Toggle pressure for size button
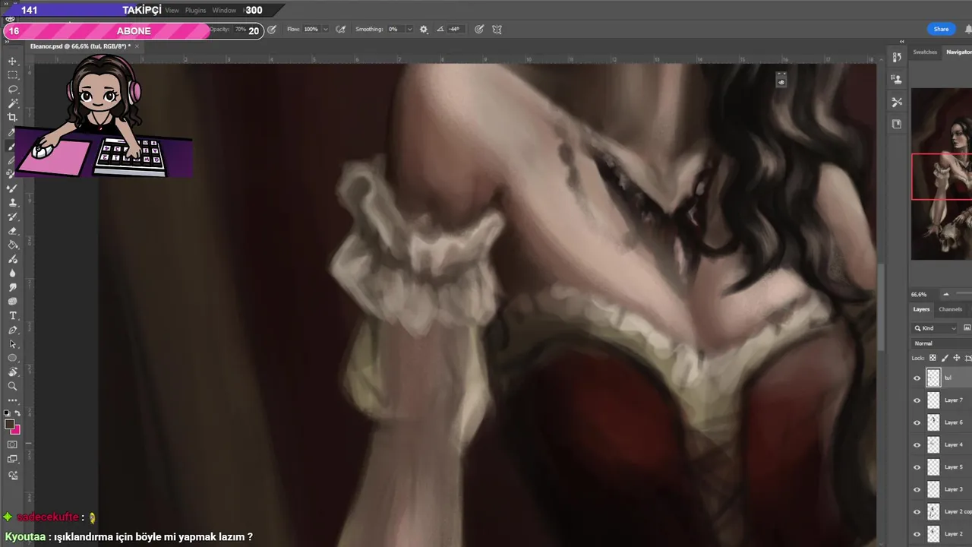This screenshot has height=547, width=972. pos(479,30)
